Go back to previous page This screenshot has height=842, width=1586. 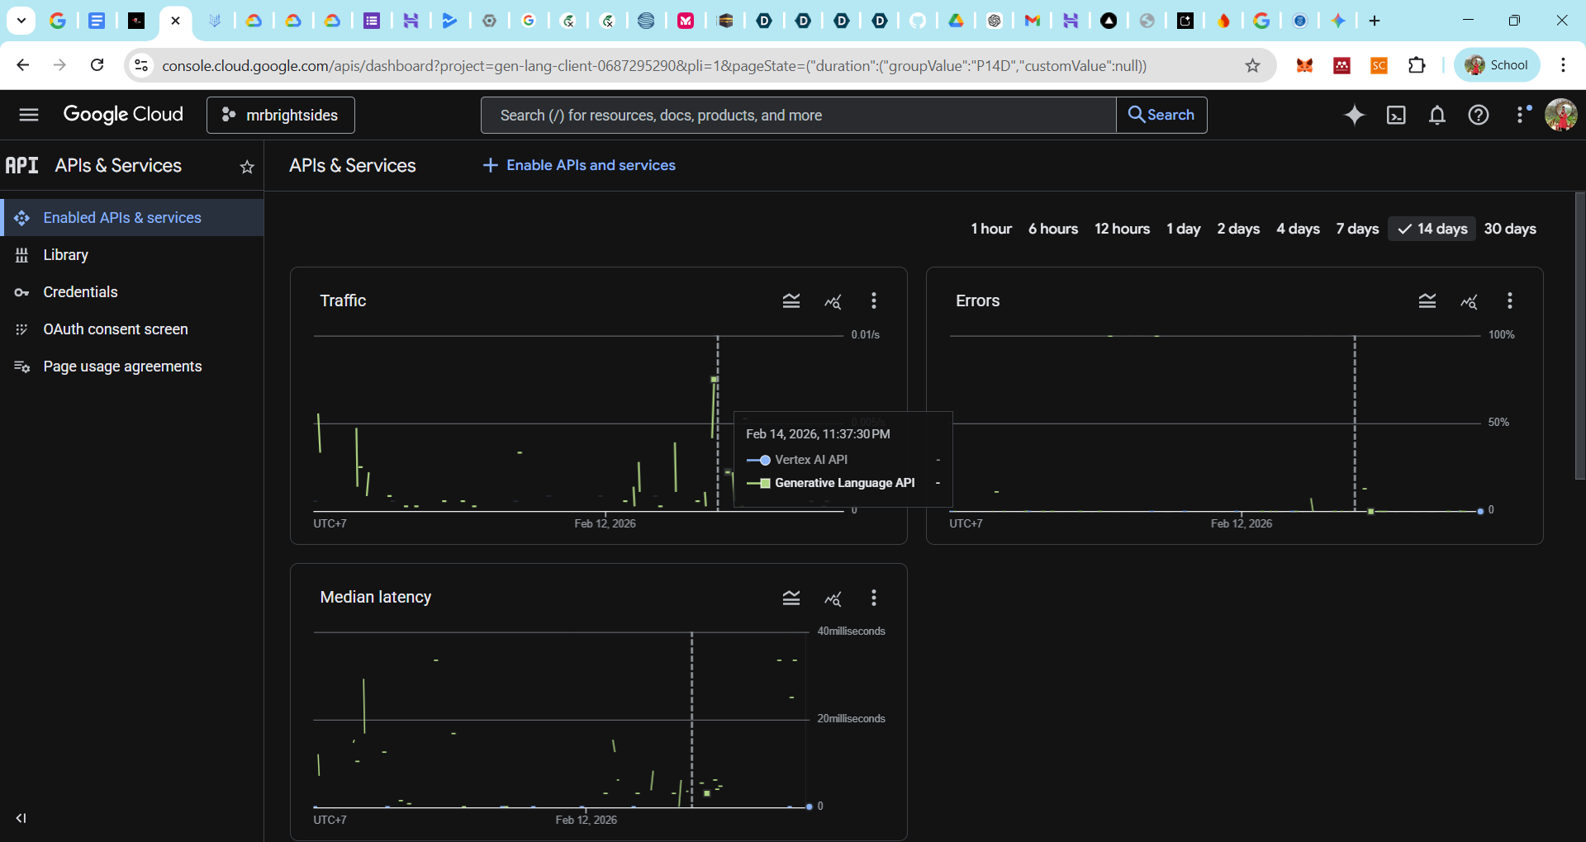22,65
